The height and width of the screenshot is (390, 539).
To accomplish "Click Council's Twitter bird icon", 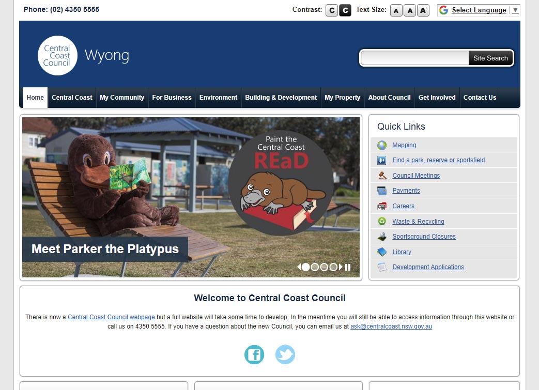I will tap(285, 355).
